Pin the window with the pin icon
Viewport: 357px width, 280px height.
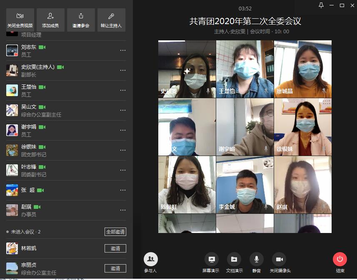coord(321,5)
